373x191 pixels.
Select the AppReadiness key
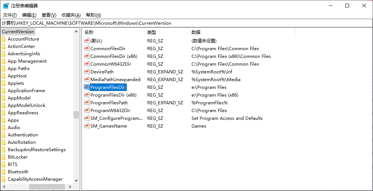(23, 113)
